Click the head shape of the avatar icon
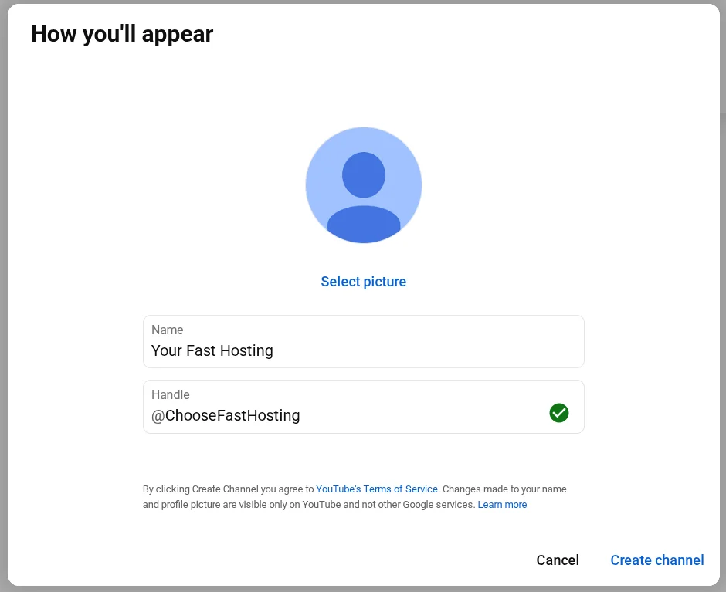The image size is (726, 592). coord(363,174)
